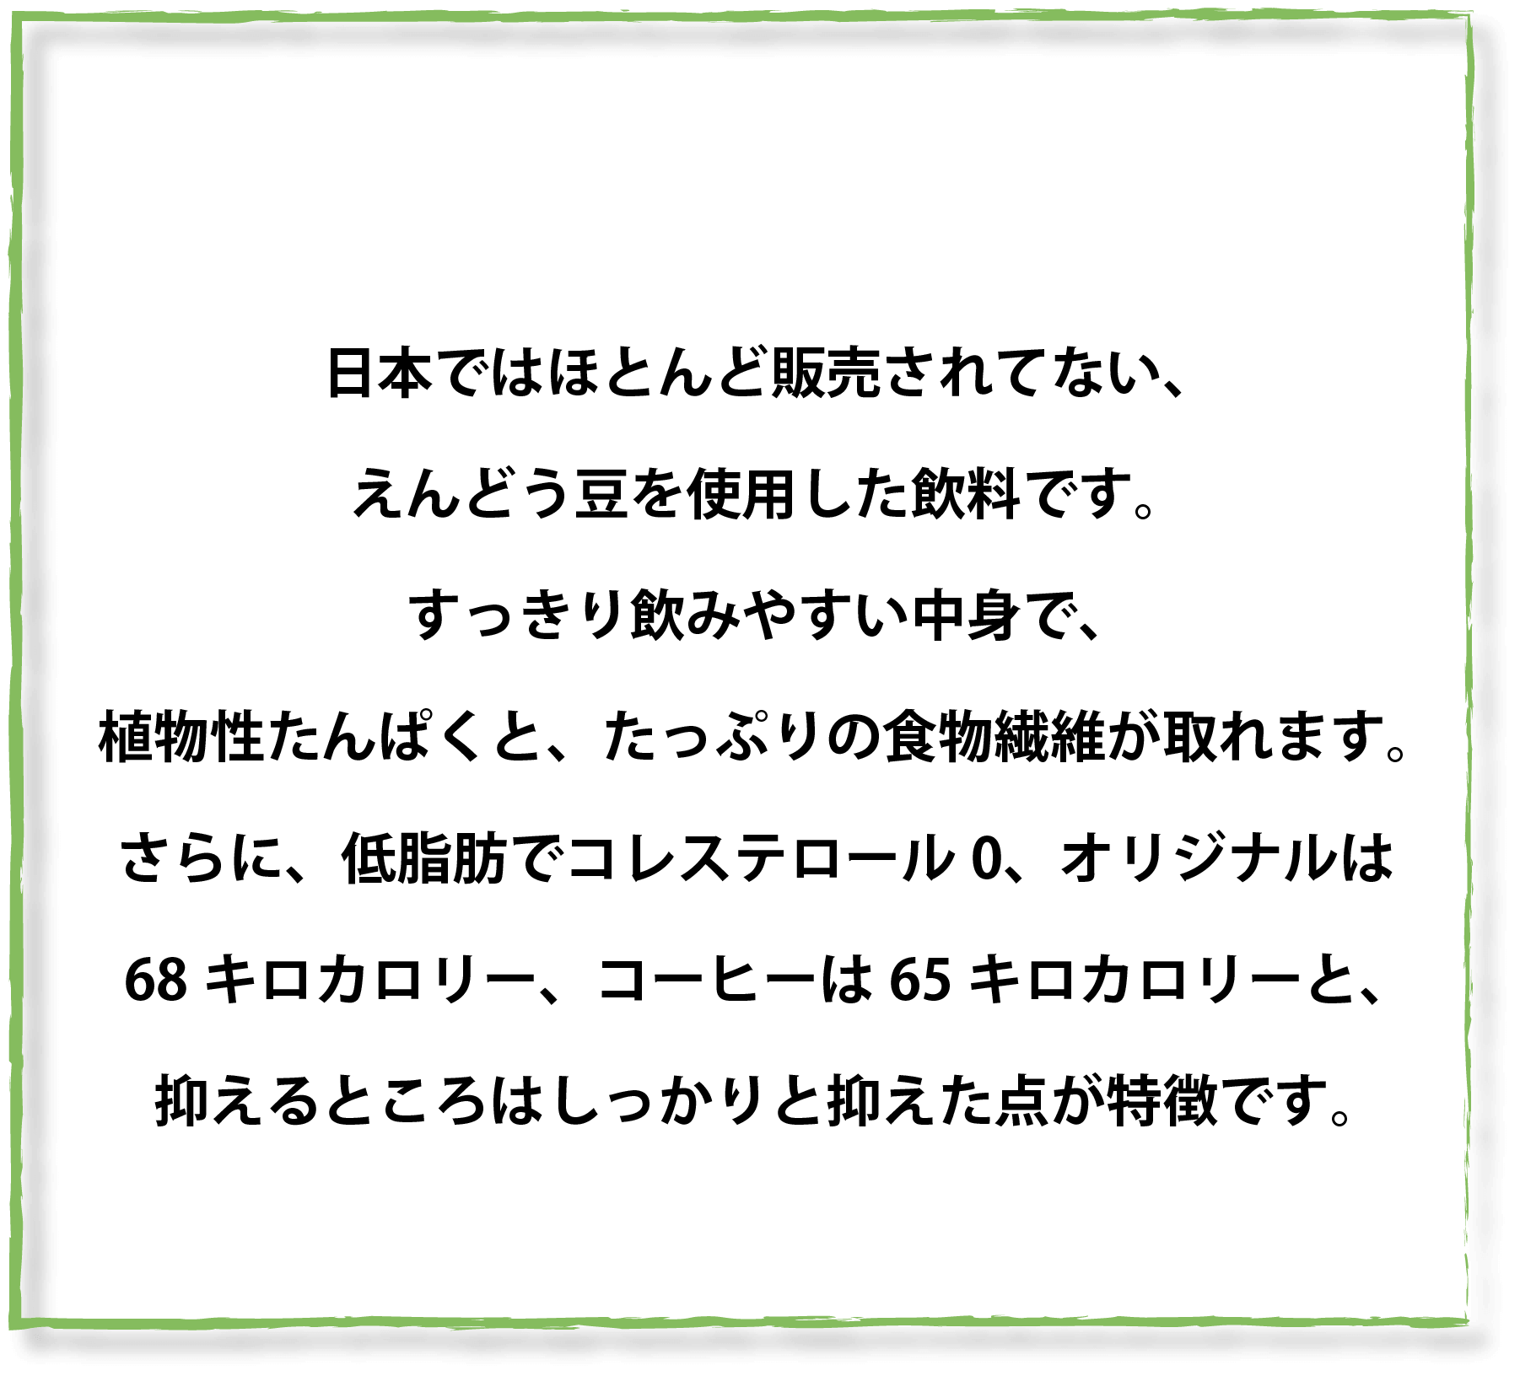Screen dimensions: 1520x1376
Task: Click the last line of text
Action: pos(757,1103)
